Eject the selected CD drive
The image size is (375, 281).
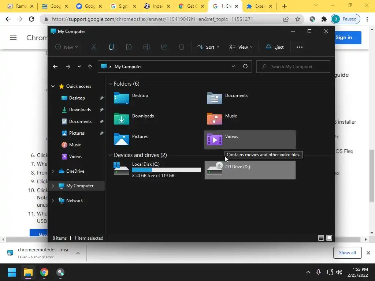click(x=275, y=47)
